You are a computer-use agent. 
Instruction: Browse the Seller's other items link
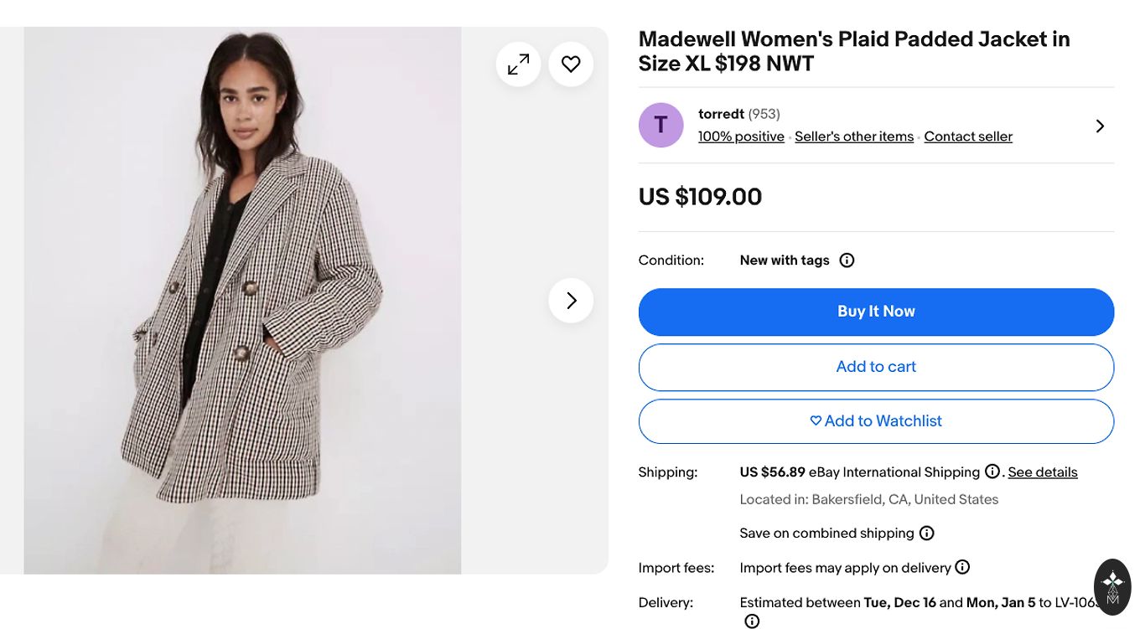(x=853, y=137)
